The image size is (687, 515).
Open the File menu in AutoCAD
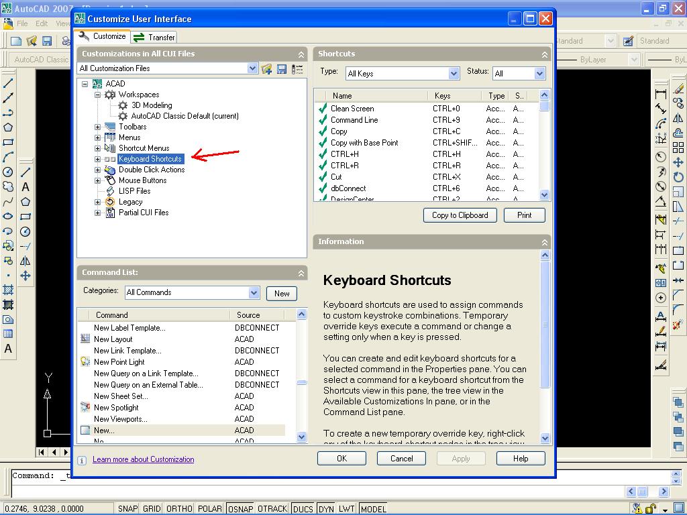(x=22, y=23)
